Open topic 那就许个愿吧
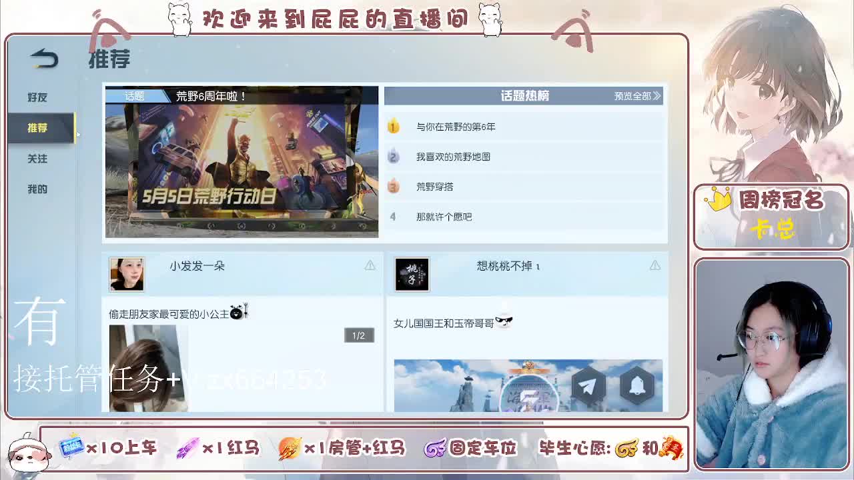This screenshot has height=480, width=854. [x=444, y=217]
